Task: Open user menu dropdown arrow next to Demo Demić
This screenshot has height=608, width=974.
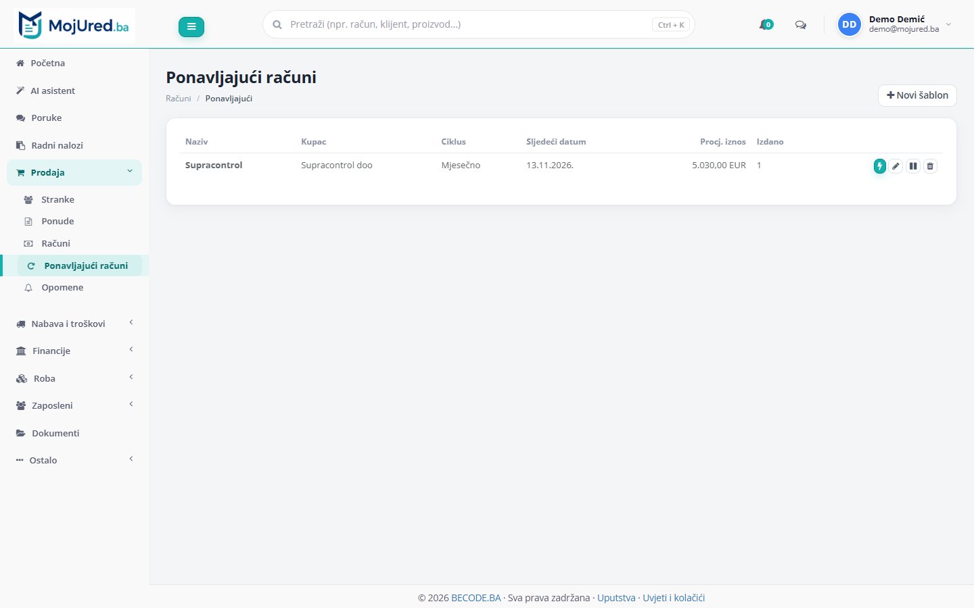Action: 948,24
